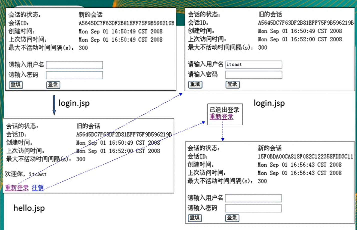The height and width of the screenshot is (230, 357).
Task: Click the 登录 button in the bottom-right form
Action: [x=232, y=218]
